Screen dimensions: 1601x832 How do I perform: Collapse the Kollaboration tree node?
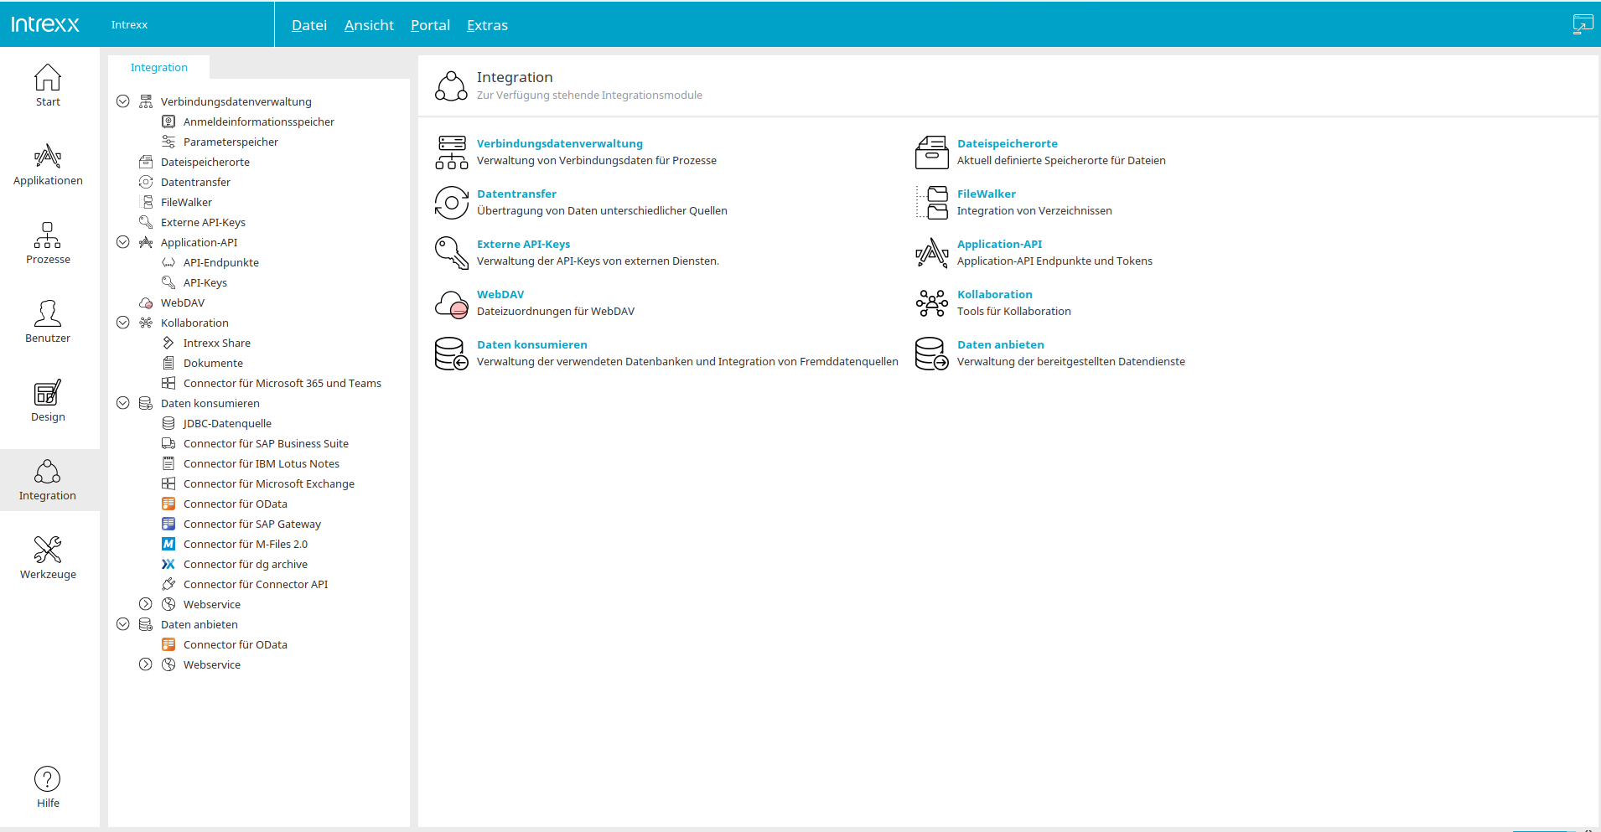point(123,323)
